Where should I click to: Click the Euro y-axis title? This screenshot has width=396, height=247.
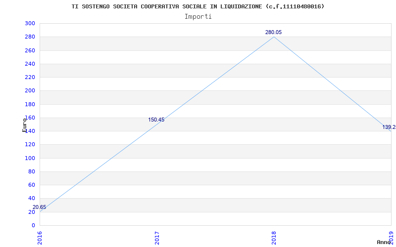(24, 125)
